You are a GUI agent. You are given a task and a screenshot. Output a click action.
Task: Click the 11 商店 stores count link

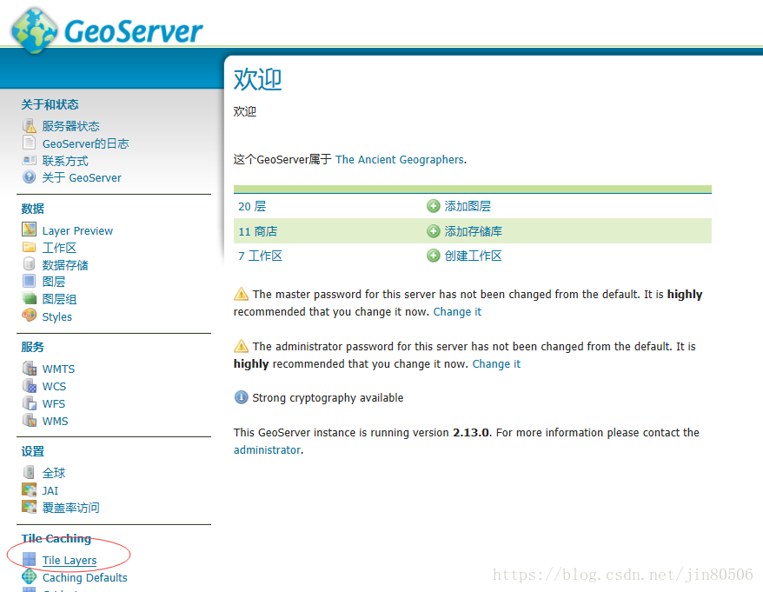[x=257, y=231]
